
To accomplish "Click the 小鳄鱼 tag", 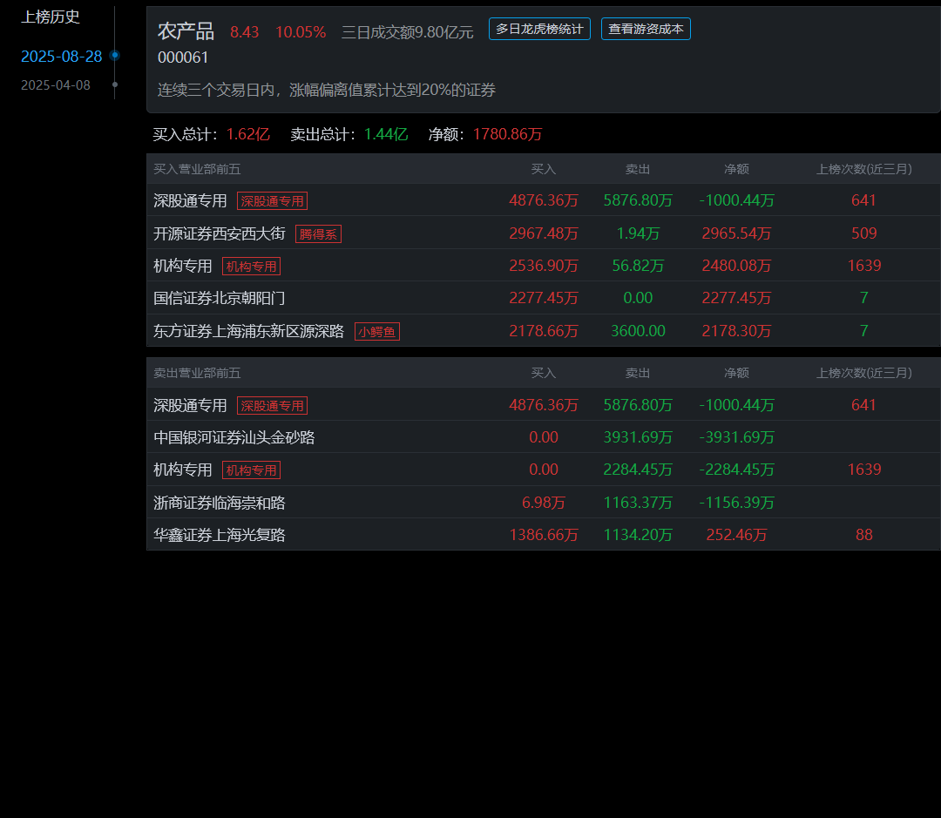I will click(377, 332).
